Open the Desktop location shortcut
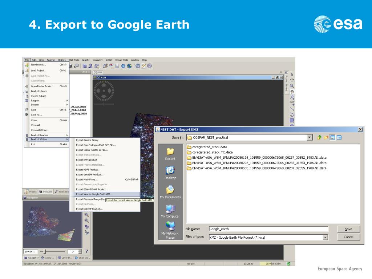 170,173
